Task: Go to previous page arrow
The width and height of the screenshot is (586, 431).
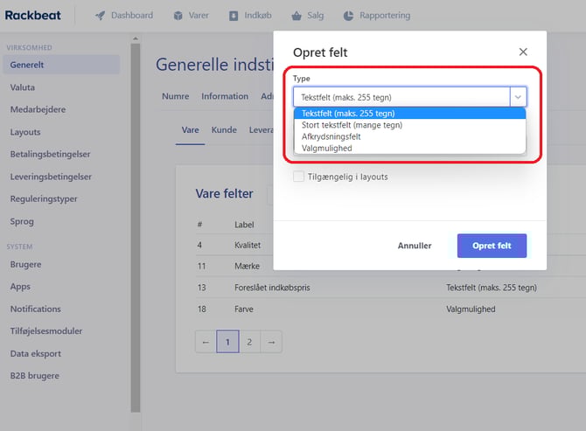Action: (206, 342)
